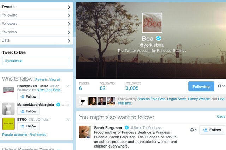Open the gear dropdown beside Sarah Ferguson
This screenshot has width=226, height=150.
pos(194,130)
